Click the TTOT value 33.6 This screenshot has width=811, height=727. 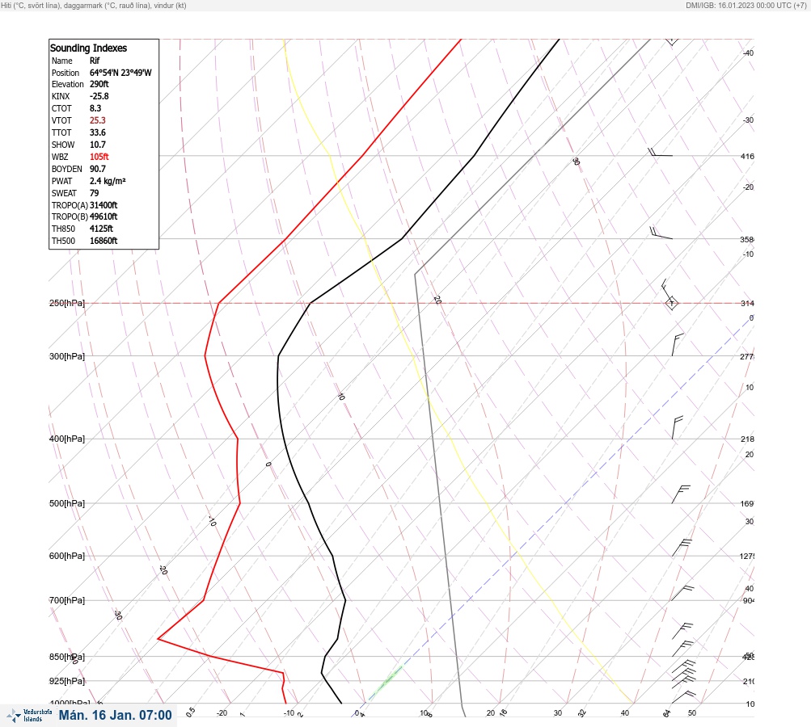[97, 132]
